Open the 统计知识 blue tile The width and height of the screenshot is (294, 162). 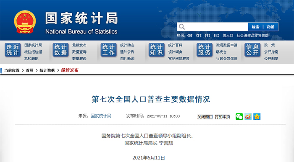(x=156, y=50)
